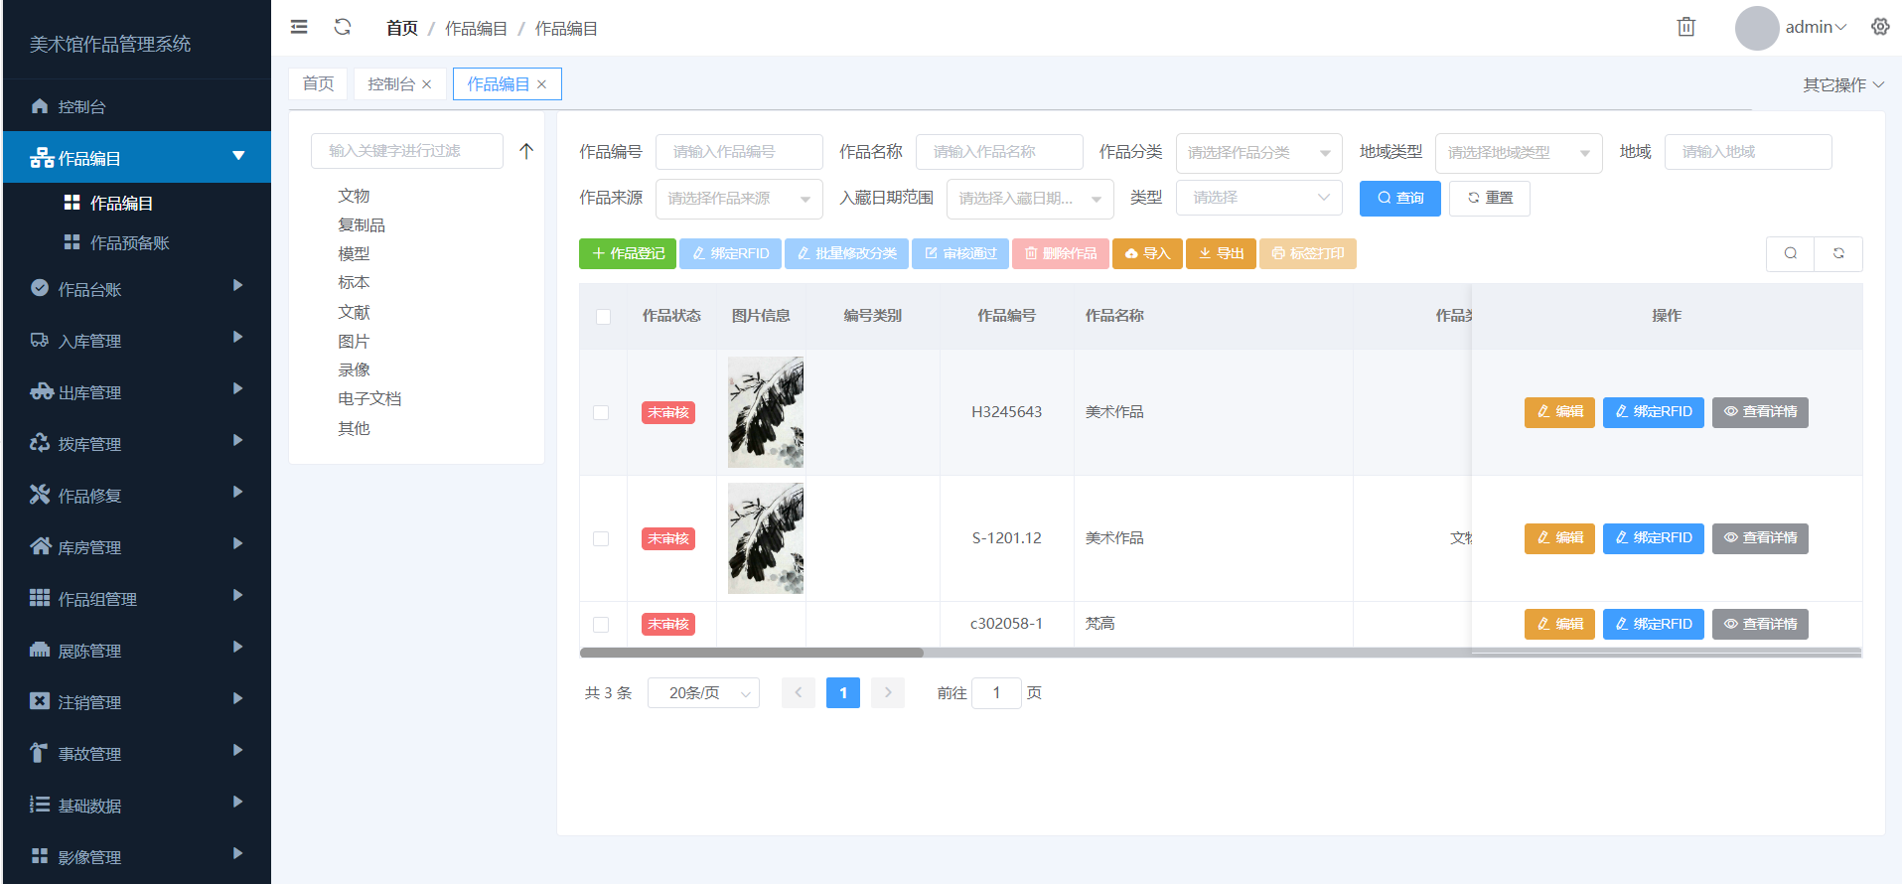Click the refresh icon in top bar
The height and width of the screenshot is (884, 1902).
click(x=343, y=27)
